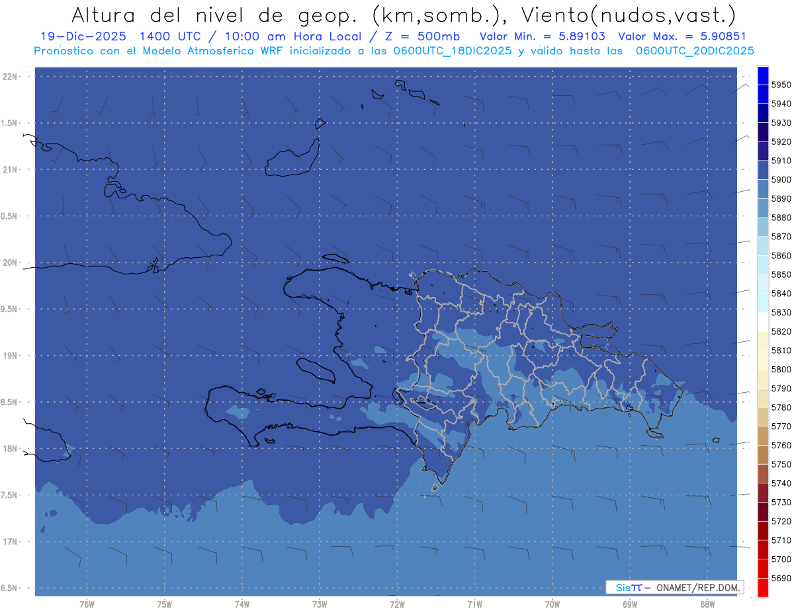Click the "70W" longitude label

click(552, 604)
